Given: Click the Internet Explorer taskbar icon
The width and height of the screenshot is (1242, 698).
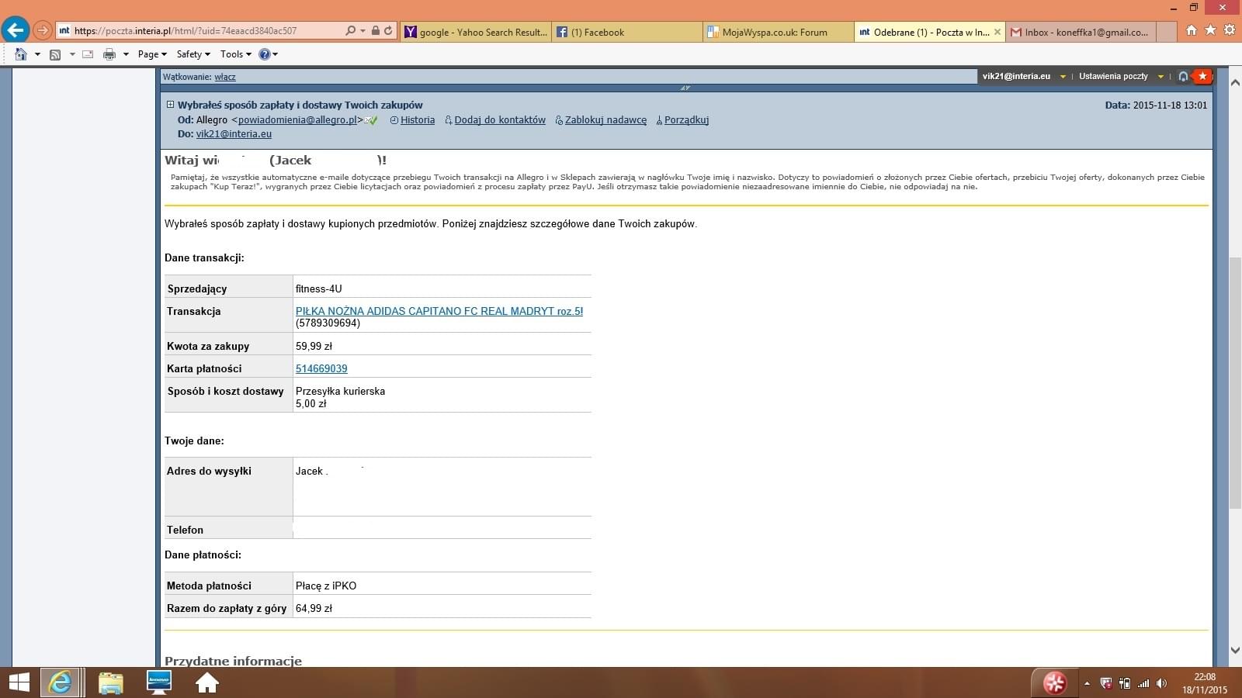Looking at the screenshot, I should [x=61, y=682].
